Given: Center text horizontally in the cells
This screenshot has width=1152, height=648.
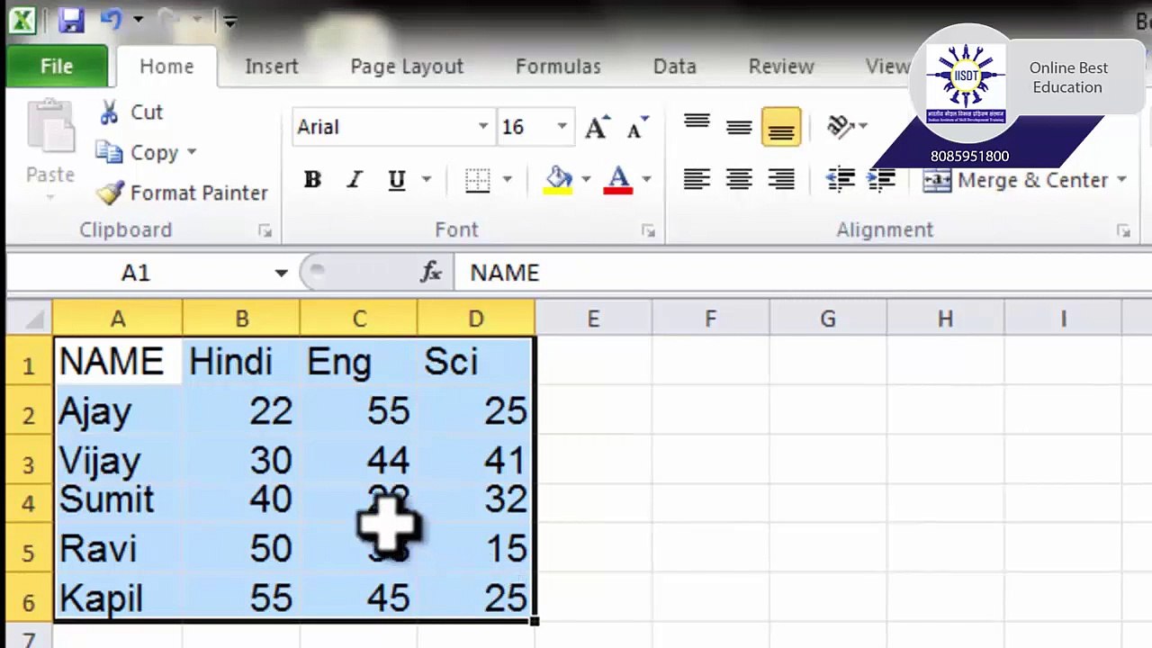Looking at the screenshot, I should (739, 180).
